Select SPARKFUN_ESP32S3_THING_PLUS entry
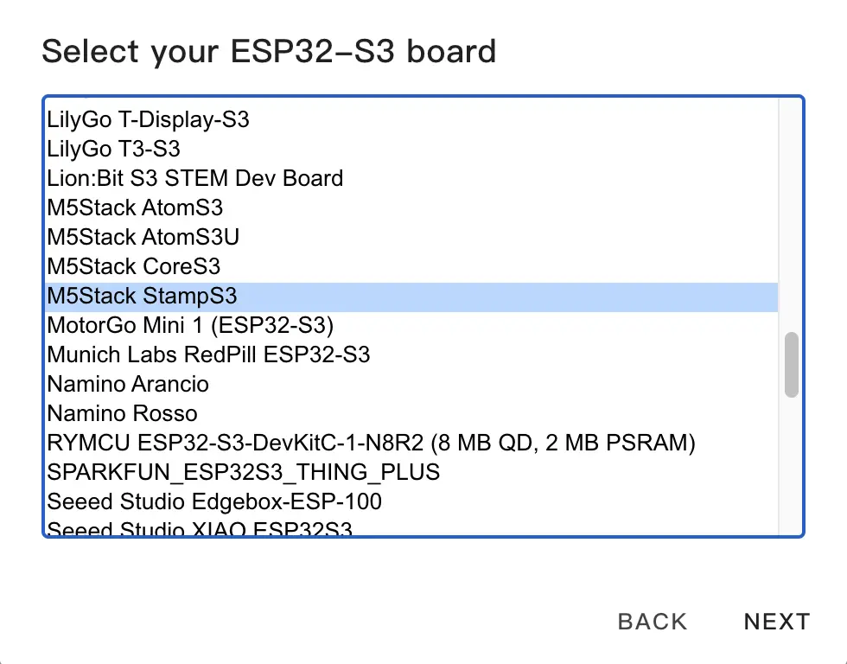 243,472
